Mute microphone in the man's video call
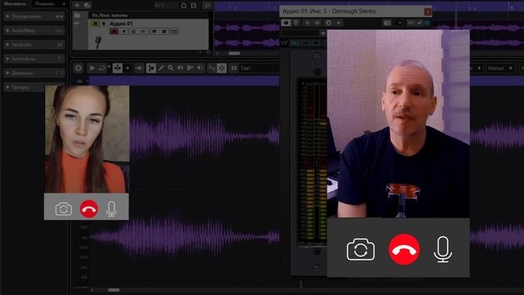The width and height of the screenshot is (524, 295). click(x=443, y=249)
